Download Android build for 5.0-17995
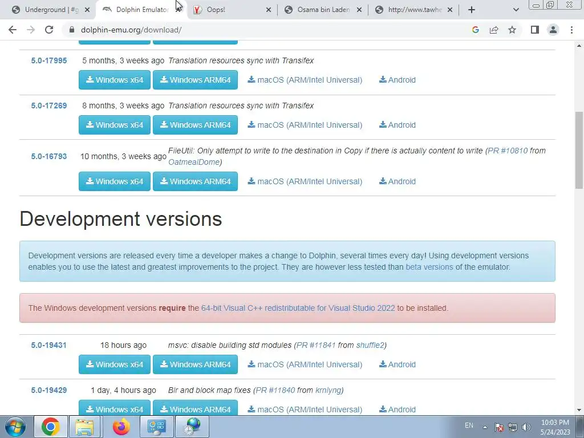The image size is (584, 438). click(398, 80)
